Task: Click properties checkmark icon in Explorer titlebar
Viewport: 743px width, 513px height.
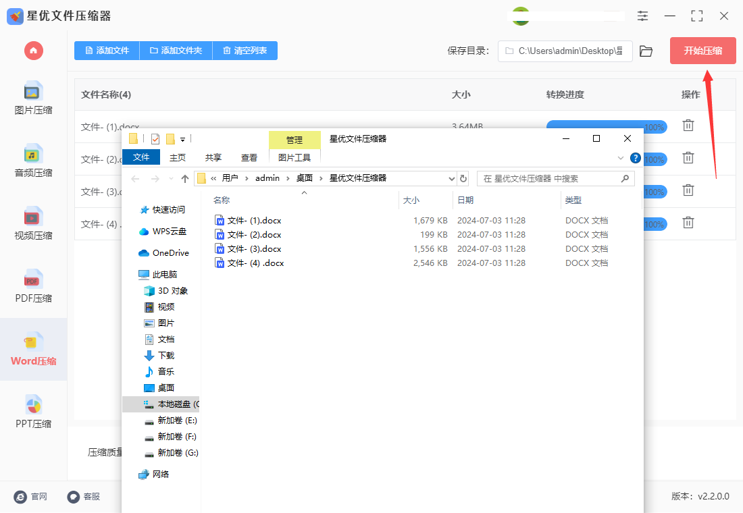Action: (155, 139)
